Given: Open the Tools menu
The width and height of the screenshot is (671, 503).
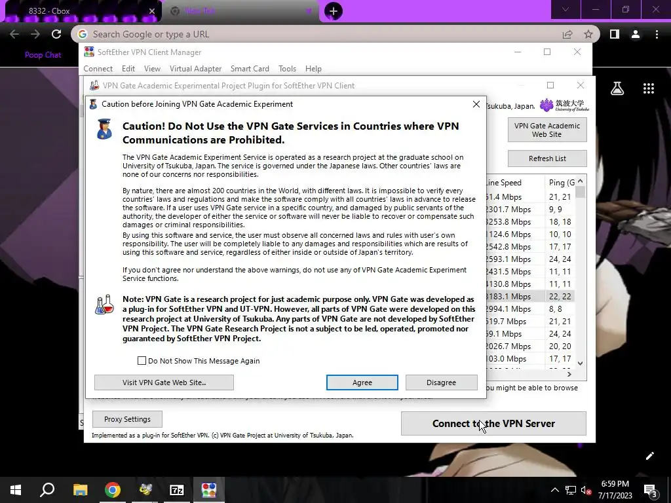Looking at the screenshot, I should pos(287,68).
